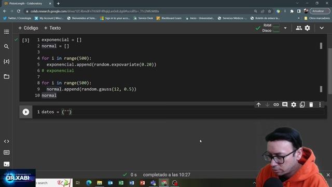Collapse the header with chevron toggle

322,28
